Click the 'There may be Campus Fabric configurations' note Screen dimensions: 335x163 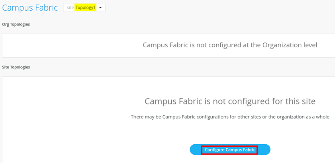[x=230, y=117]
